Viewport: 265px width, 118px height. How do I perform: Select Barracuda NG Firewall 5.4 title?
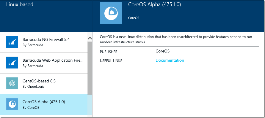46,40
